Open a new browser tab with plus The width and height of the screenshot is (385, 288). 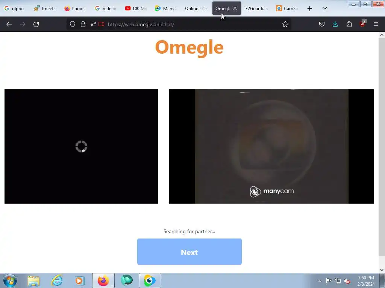pyautogui.click(x=310, y=9)
